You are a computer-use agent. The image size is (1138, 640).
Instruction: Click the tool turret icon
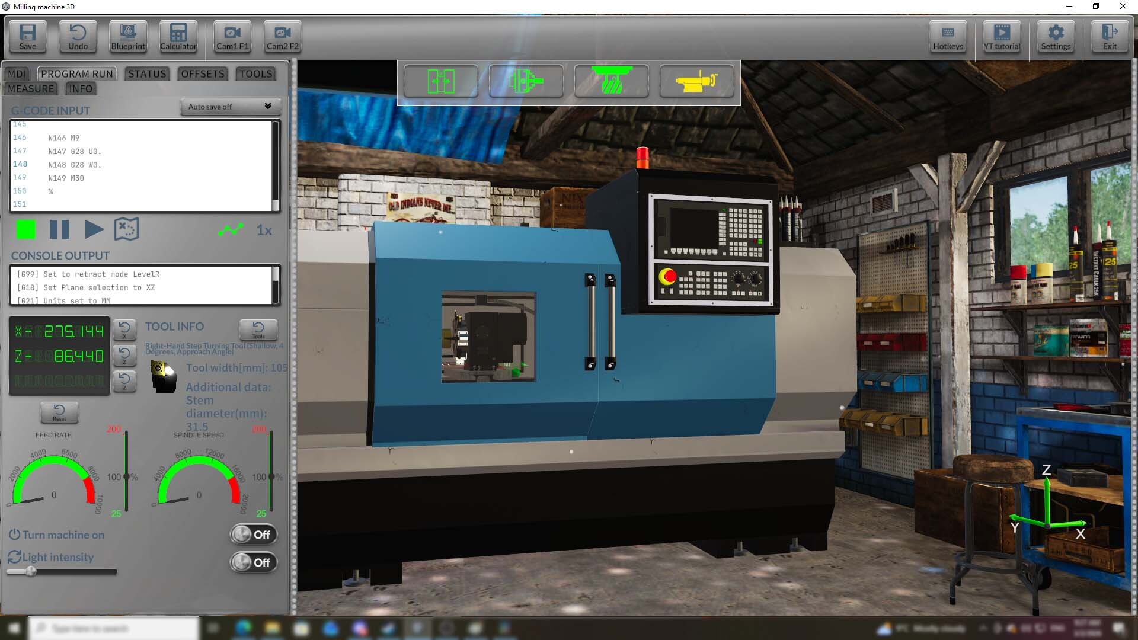tap(612, 81)
